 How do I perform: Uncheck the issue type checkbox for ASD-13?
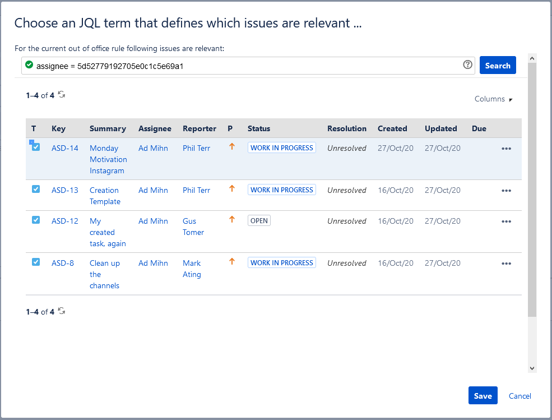(36, 189)
